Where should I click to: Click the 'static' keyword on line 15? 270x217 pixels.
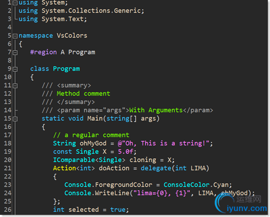point(53,119)
